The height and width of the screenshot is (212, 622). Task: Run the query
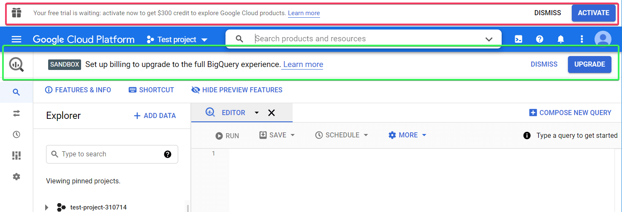pyautogui.click(x=227, y=136)
